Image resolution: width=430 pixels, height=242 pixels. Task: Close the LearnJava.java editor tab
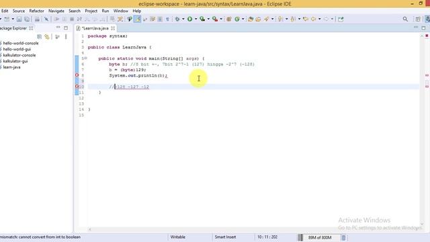pyautogui.click(x=113, y=28)
